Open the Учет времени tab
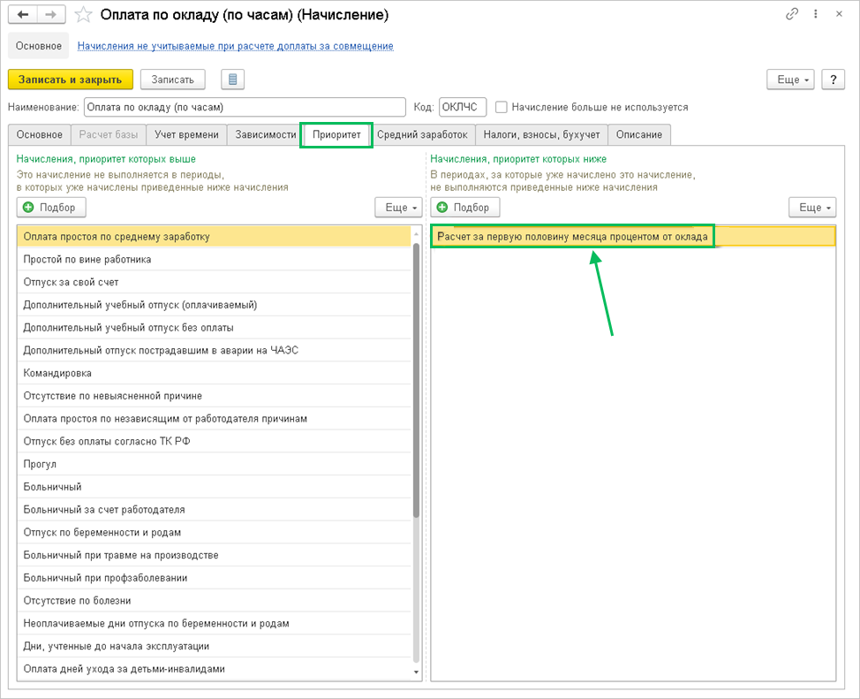860x699 pixels. click(186, 134)
